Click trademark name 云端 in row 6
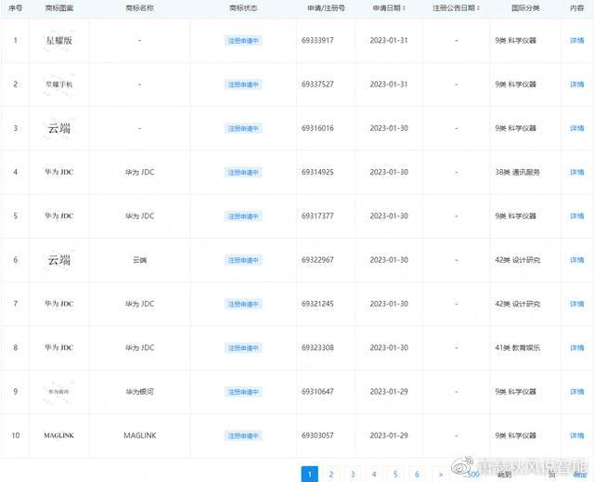 pos(140,260)
